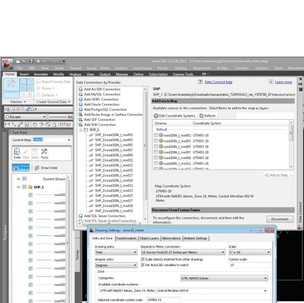
Task: Open the Surfaces menu in menu bar
Action: (121, 68)
